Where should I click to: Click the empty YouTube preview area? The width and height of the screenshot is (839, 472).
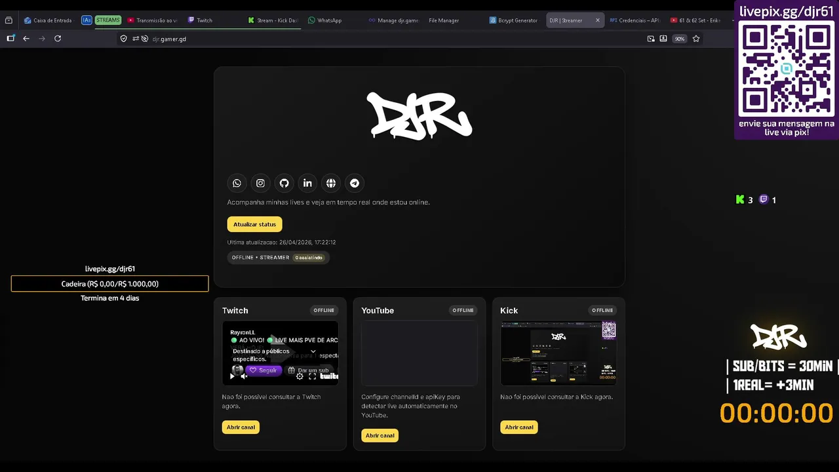(x=419, y=353)
